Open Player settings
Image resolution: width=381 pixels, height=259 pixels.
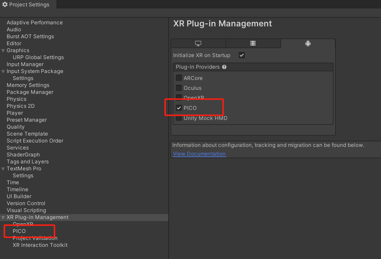click(15, 113)
